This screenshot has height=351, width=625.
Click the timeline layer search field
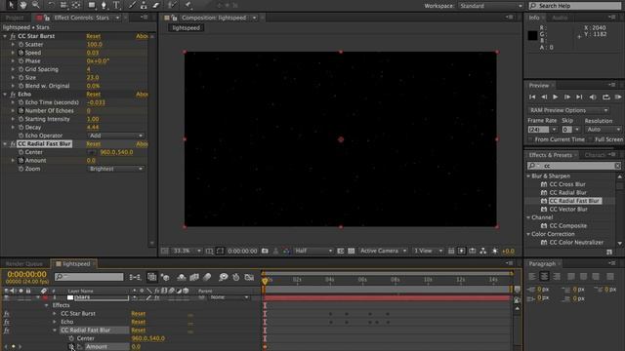[x=89, y=277]
